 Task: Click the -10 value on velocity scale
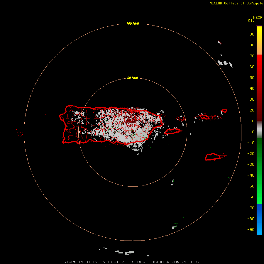pyautogui.click(x=251, y=143)
